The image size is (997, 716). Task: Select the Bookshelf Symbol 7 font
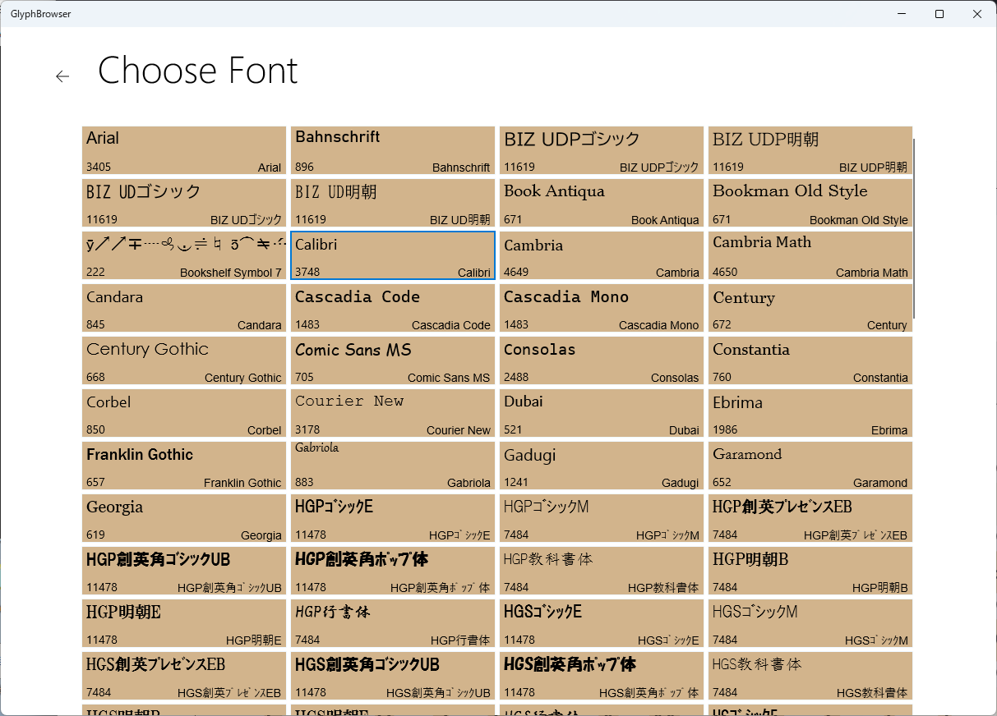click(x=184, y=256)
